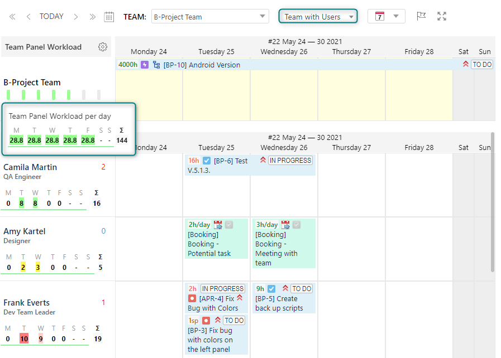
Task: Click the epic hierarchy icon on BP-10 card
Action: coord(156,64)
